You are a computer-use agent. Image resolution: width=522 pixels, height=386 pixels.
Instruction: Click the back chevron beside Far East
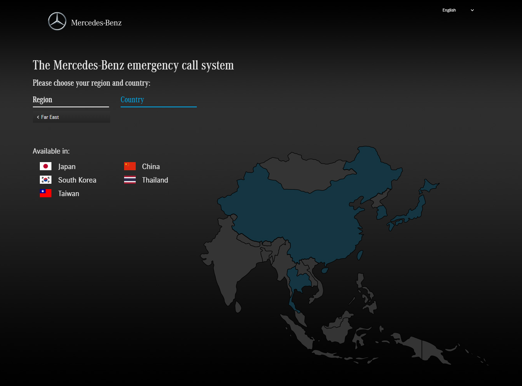pos(38,117)
